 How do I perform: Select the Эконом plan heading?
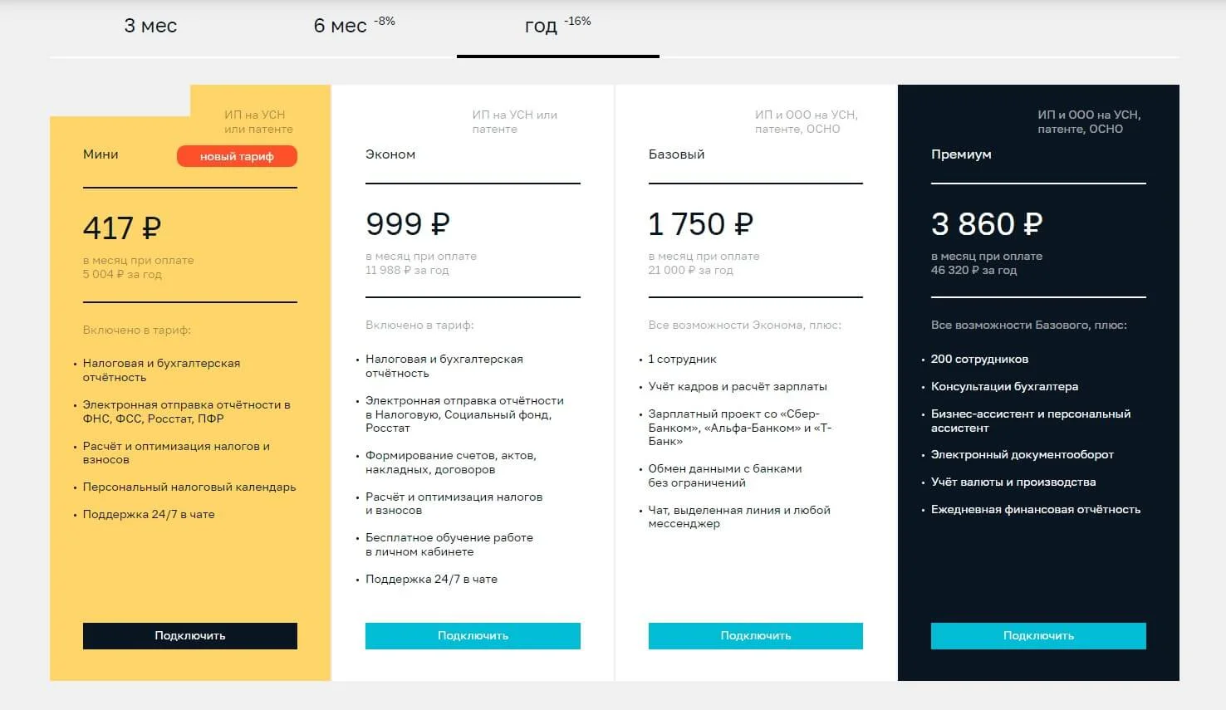[x=390, y=154]
